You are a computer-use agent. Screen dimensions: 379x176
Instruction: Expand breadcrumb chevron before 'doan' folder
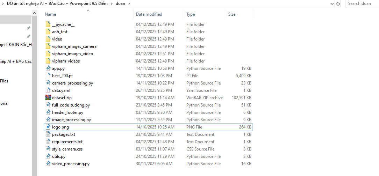point(112,3)
